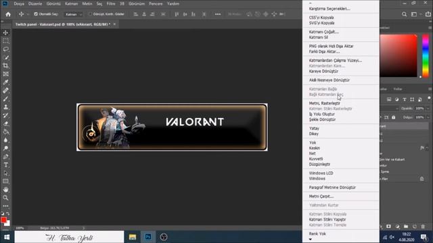Viewport: 433px width, 243px height.
Task: Open the three-dot more options in options bar
Action: [218, 14]
